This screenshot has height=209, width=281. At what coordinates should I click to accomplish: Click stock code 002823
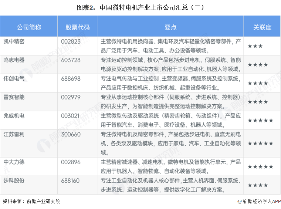pyautogui.click(x=71, y=41)
